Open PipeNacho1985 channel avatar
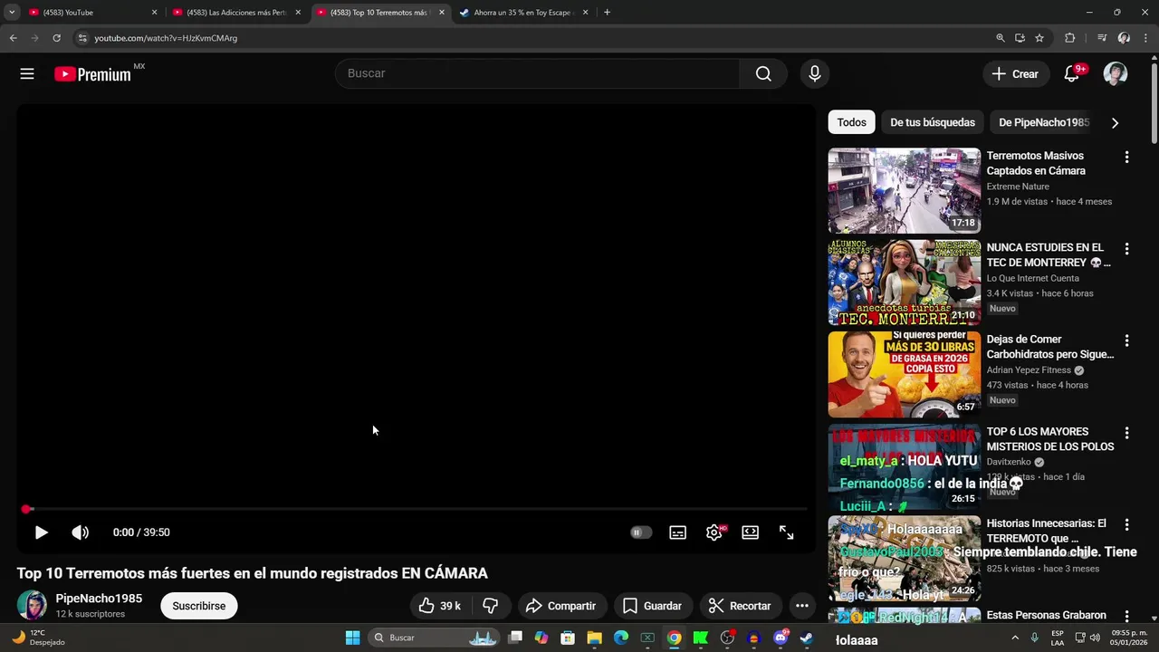Image resolution: width=1159 pixels, height=652 pixels. click(32, 605)
